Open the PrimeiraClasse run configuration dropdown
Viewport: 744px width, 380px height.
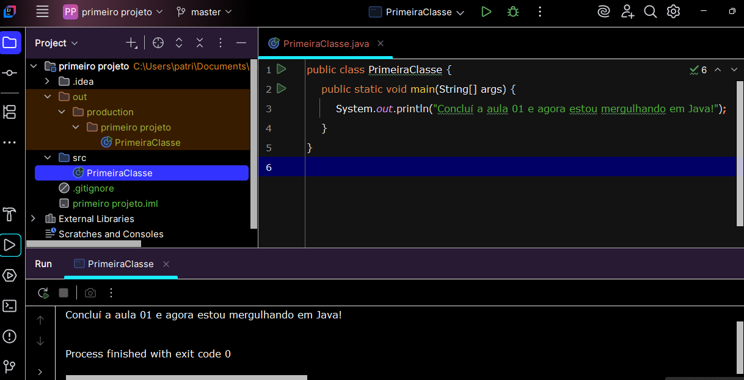click(418, 12)
